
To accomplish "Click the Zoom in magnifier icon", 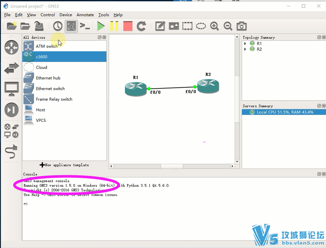I will [214, 26].
